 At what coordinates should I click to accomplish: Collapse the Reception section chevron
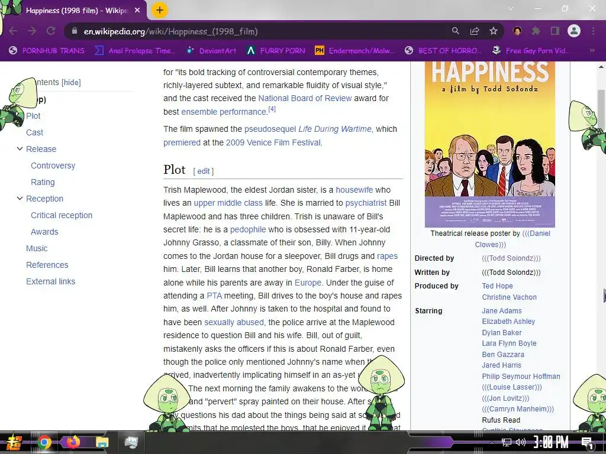coord(20,199)
